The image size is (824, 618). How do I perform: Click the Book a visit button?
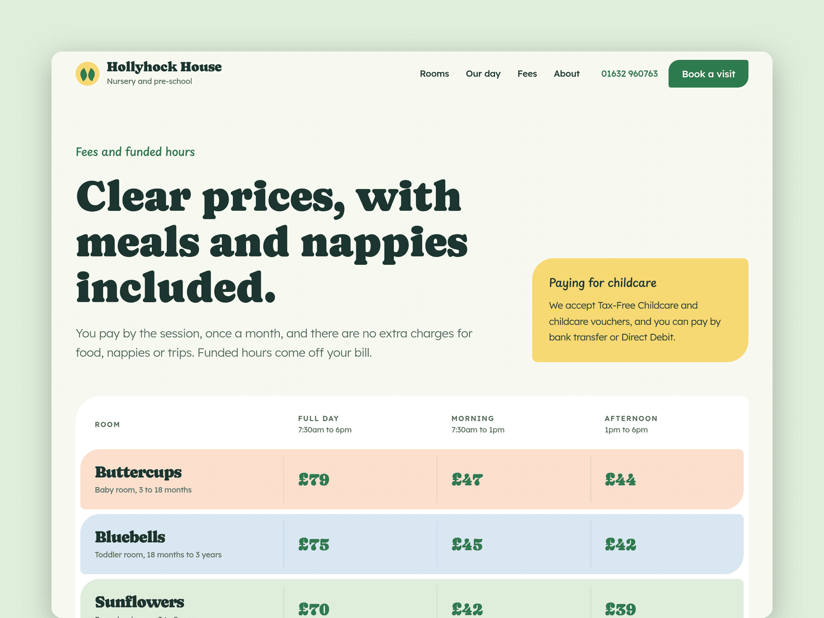pos(708,74)
